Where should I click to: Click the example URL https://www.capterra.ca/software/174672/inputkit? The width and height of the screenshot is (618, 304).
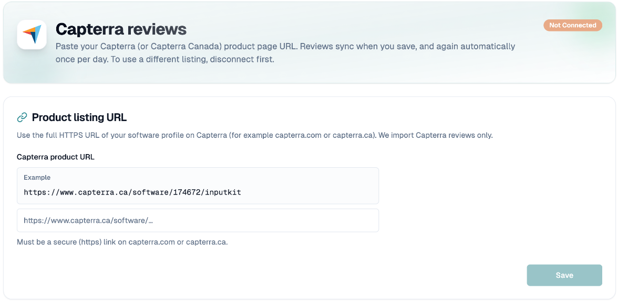[x=132, y=192]
